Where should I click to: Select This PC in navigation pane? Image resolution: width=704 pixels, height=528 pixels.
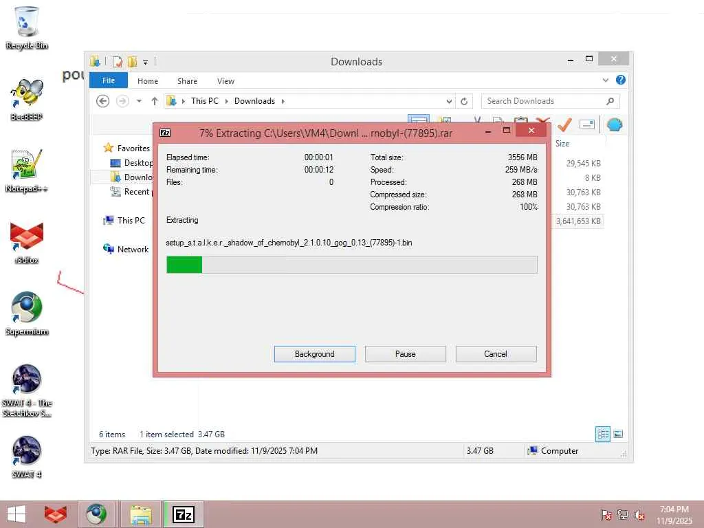click(x=124, y=221)
